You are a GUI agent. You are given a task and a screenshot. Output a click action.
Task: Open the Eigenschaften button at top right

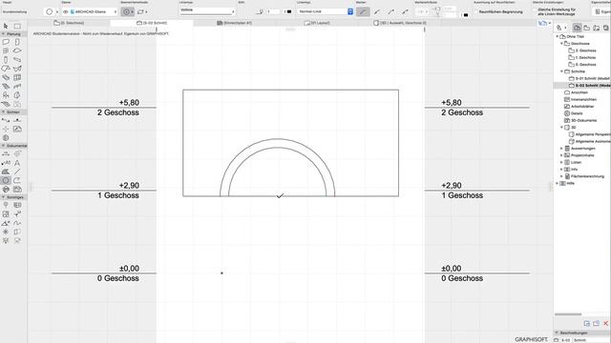pyautogui.click(x=603, y=11)
